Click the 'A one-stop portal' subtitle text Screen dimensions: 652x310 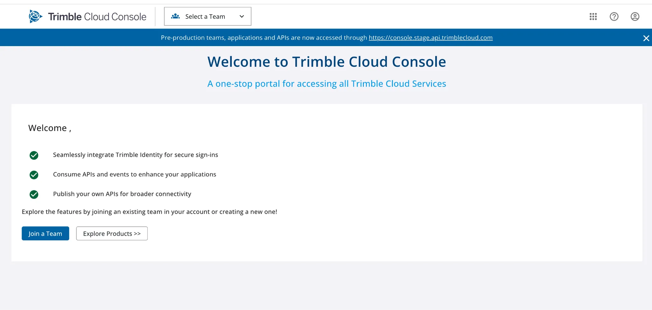tap(327, 84)
